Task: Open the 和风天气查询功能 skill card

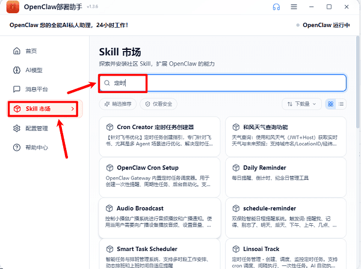Action: (286, 137)
